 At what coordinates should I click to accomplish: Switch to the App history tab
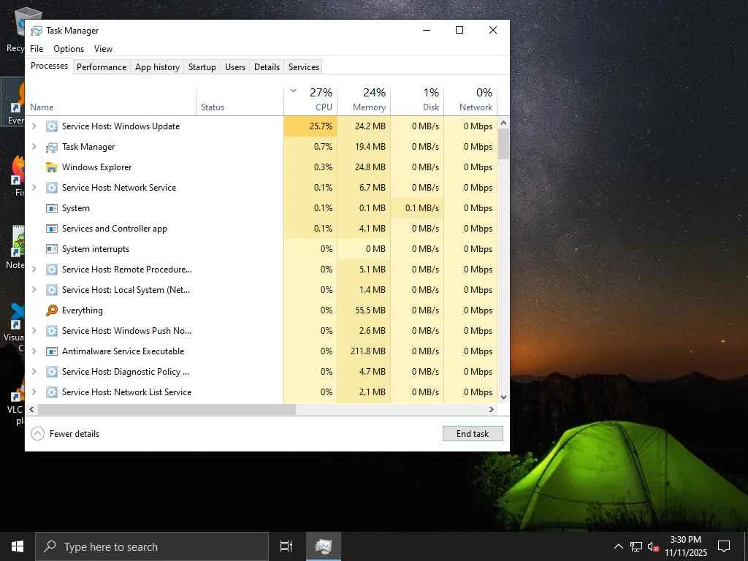(158, 67)
